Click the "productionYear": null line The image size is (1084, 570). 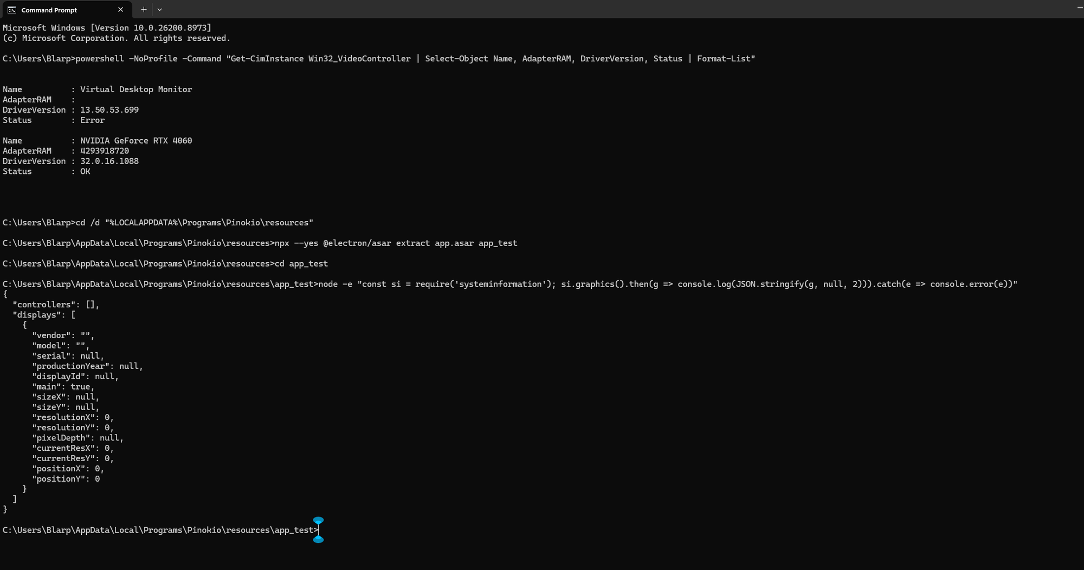pyautogui.click(x=87, y=366)
